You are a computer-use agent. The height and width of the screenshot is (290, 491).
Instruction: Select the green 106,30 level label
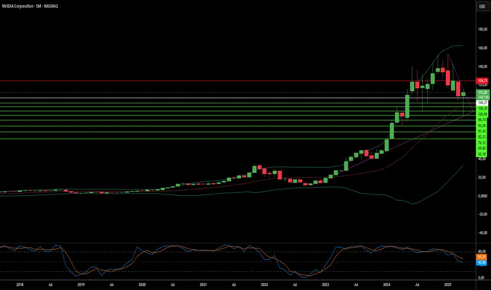pyautogui.click(x=482, y=109)
